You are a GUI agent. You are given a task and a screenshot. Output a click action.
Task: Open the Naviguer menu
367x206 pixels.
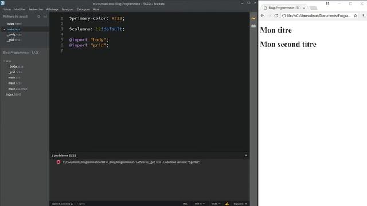68,9
